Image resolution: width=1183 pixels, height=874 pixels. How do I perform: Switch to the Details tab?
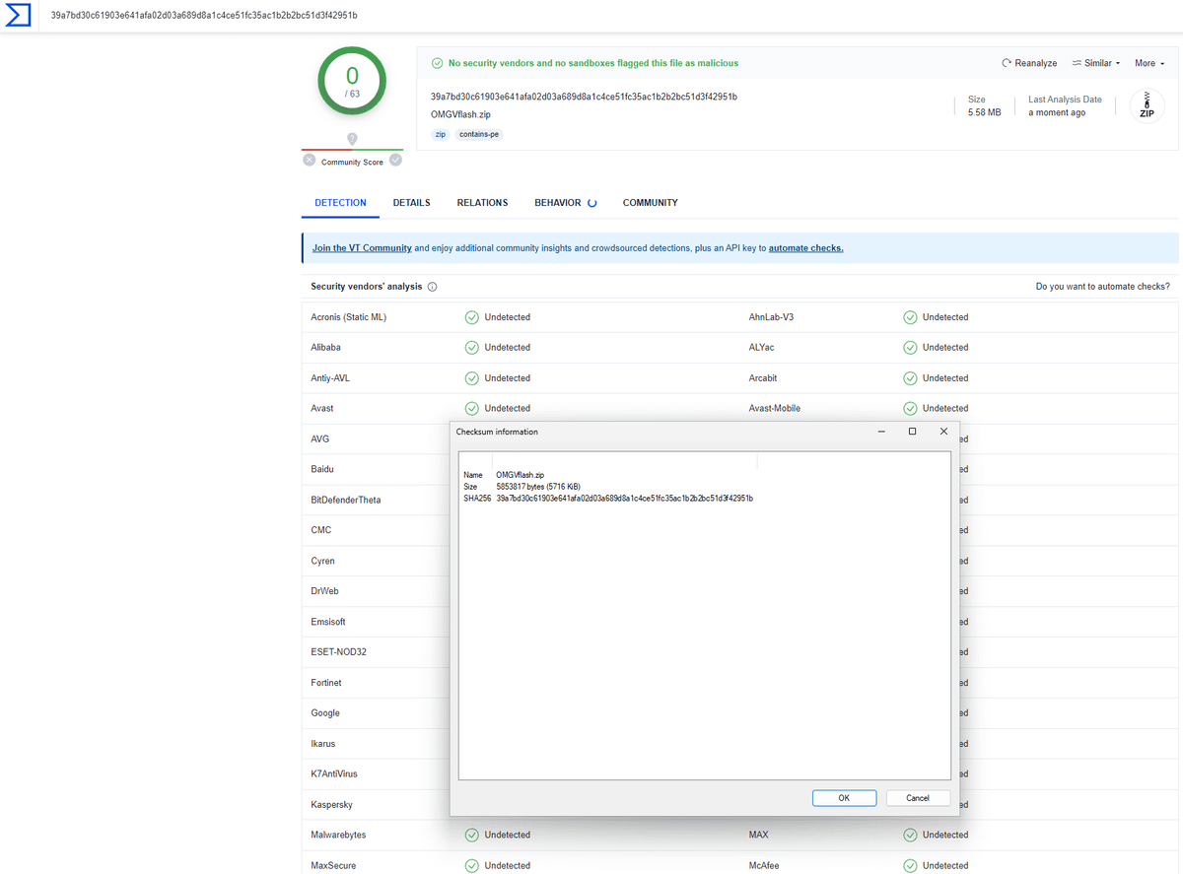(411, 203)
